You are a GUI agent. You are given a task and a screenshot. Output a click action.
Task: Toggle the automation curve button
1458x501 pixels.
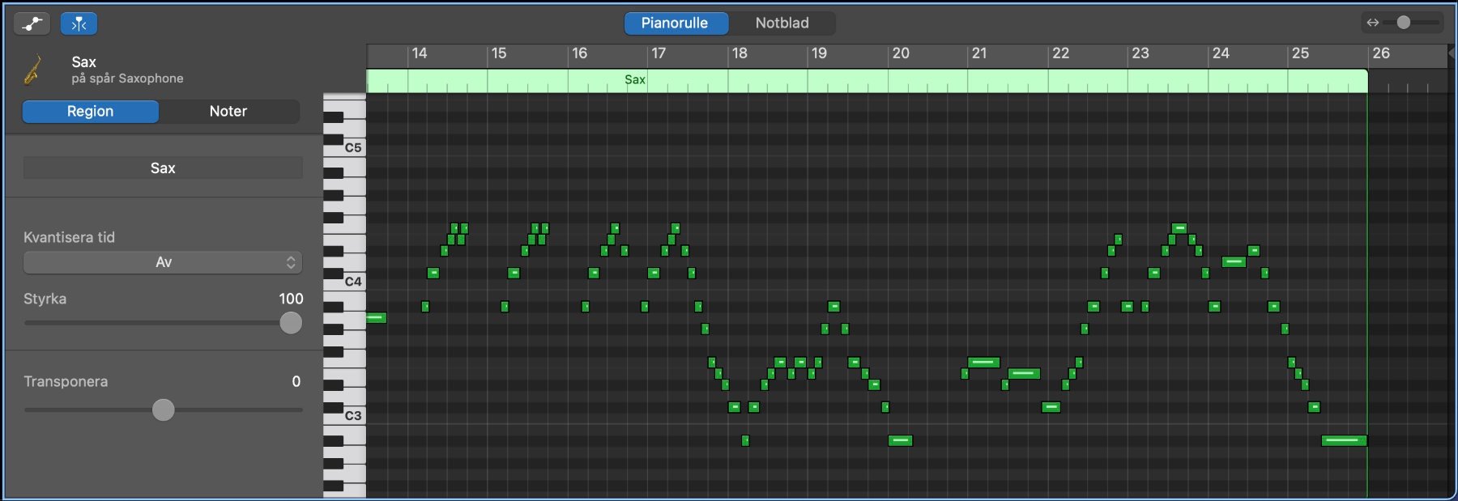[x=32, y=23]
